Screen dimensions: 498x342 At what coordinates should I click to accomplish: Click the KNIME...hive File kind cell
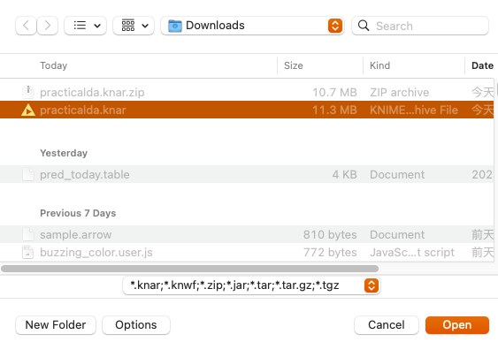click(414, 110)
